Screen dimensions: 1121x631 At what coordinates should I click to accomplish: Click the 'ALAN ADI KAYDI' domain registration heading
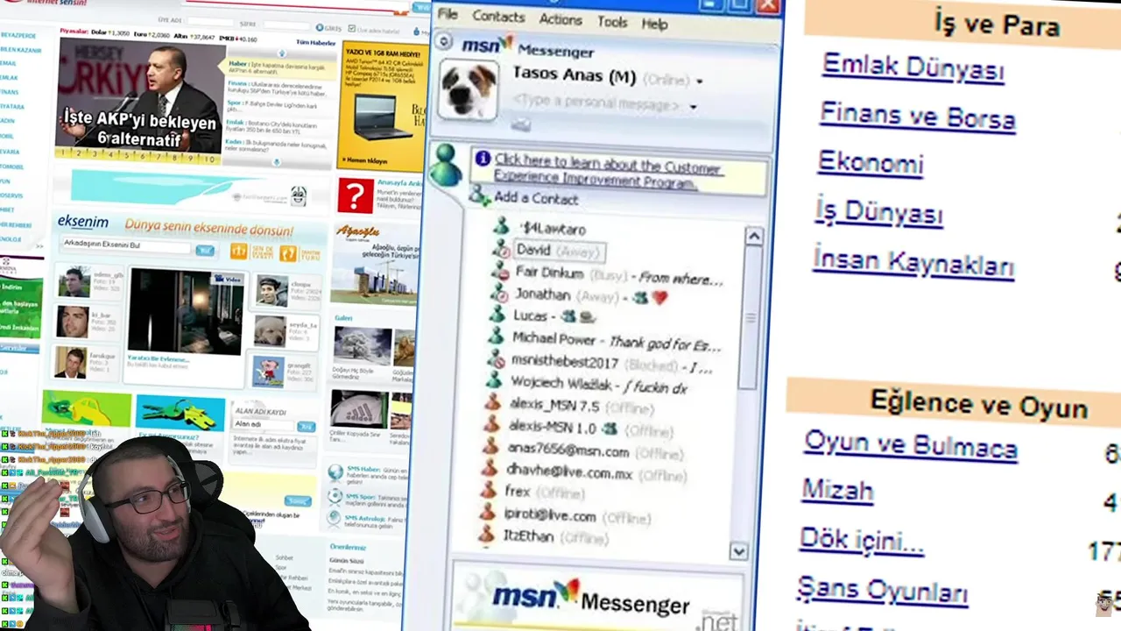[260, 412]
